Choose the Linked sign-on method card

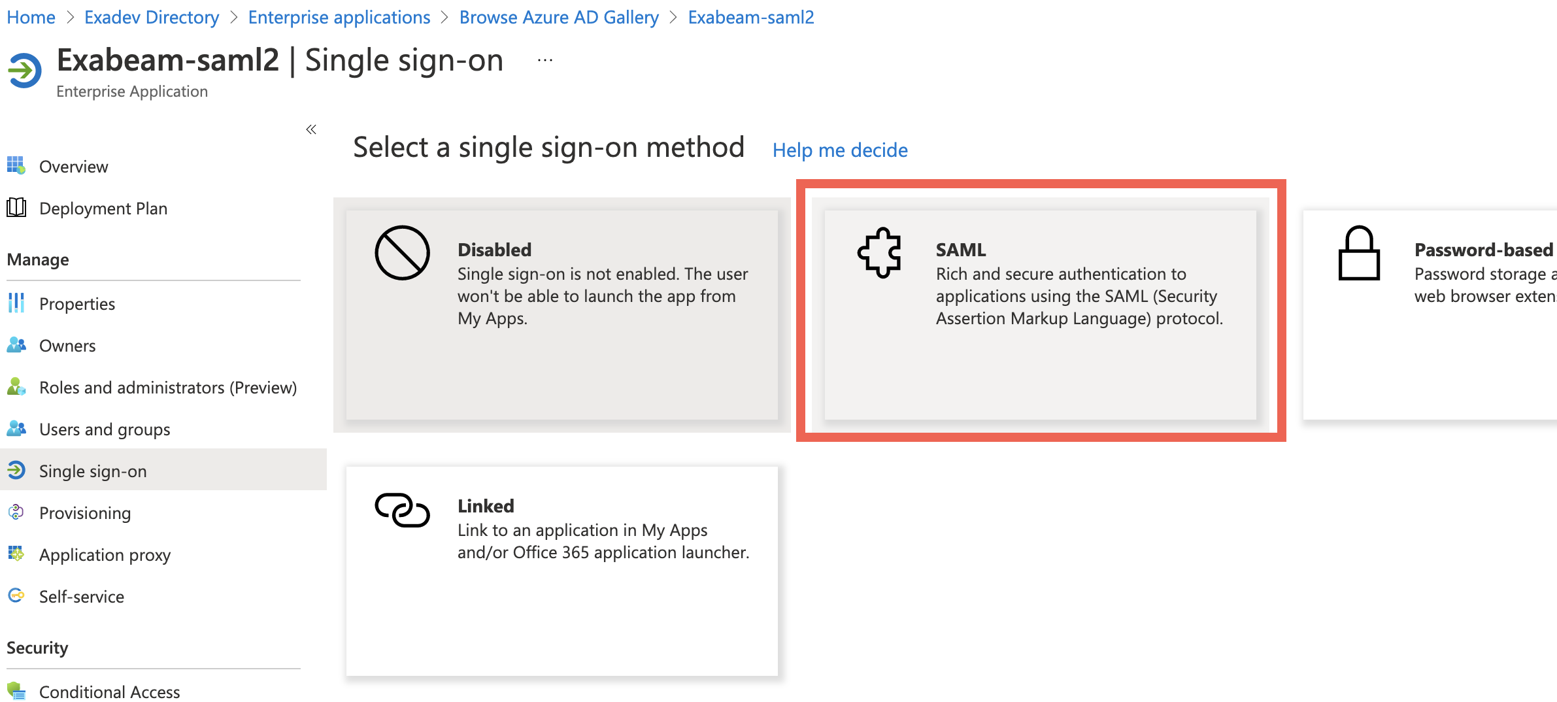tap(562, 571)
